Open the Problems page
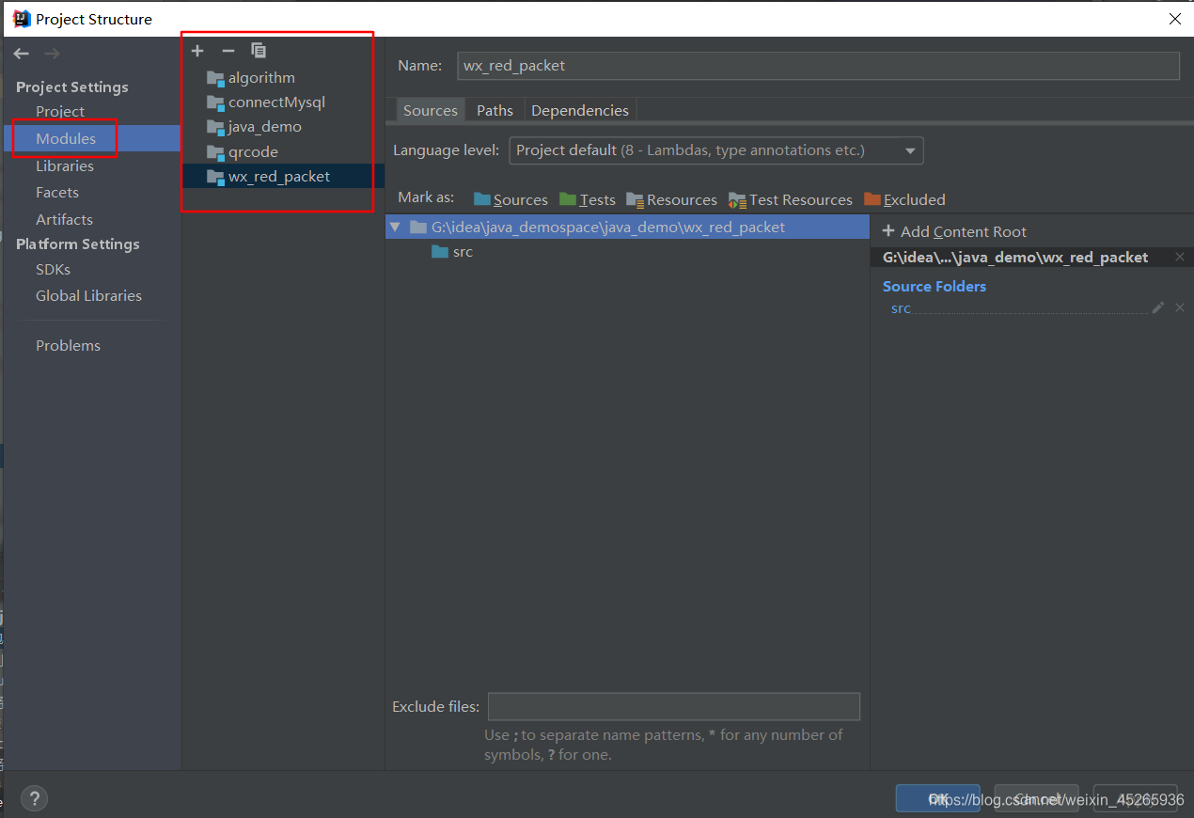 [68, 345]
